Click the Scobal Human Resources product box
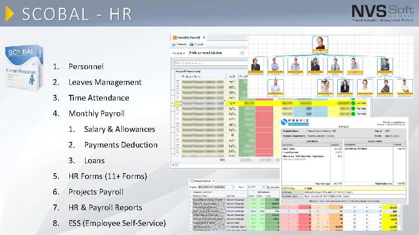The width and height of the screenshot is (419, 235). pyautogui.click(x=24, y=68)
